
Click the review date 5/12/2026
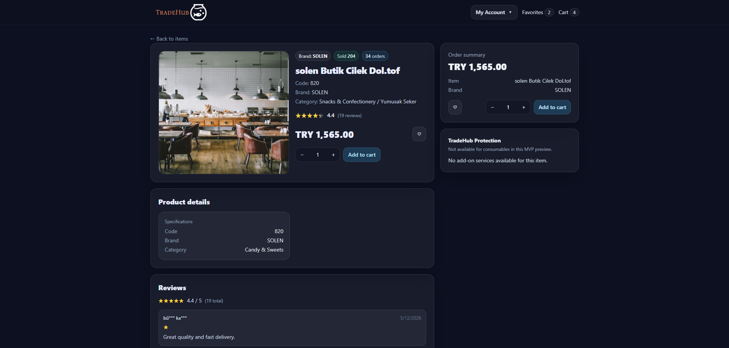(410, 318)
